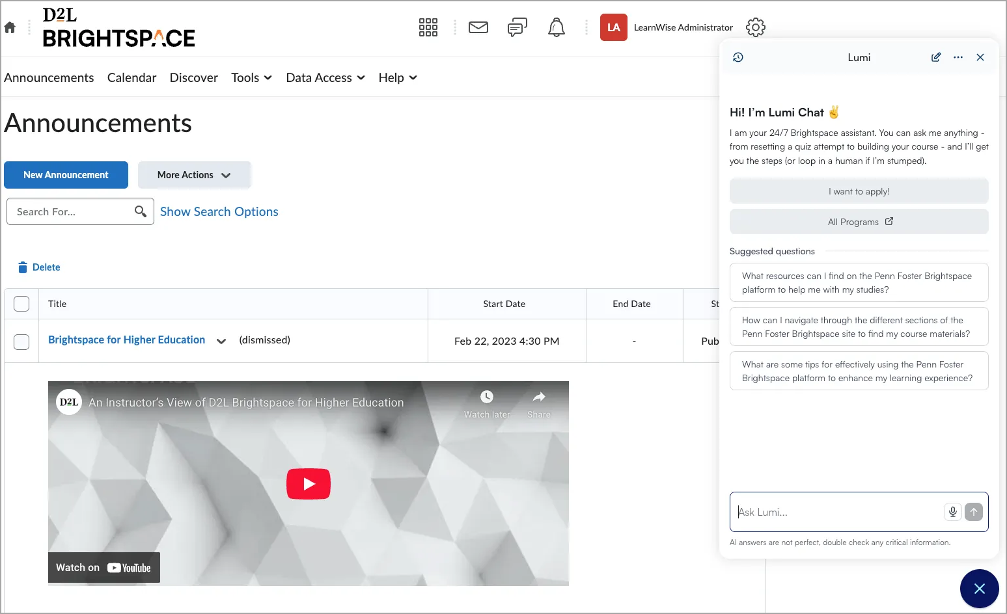Open the course selector grid icon
Viewport: 1007px width, 614px height.
[x=428, y=27]
